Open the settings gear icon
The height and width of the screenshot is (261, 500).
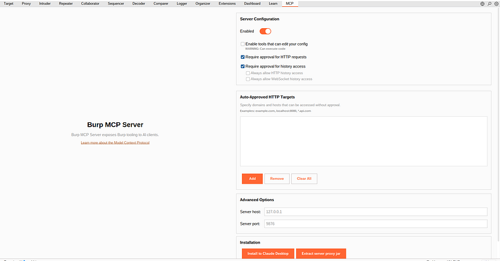(496, 4)
